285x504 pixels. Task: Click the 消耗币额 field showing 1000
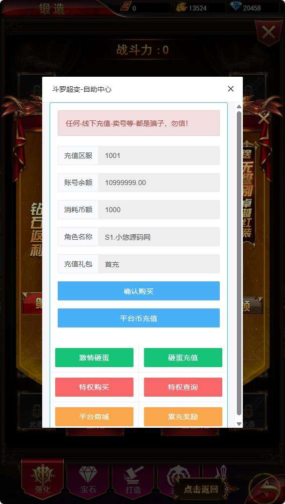pyautogui.click(x=159, y=210)
